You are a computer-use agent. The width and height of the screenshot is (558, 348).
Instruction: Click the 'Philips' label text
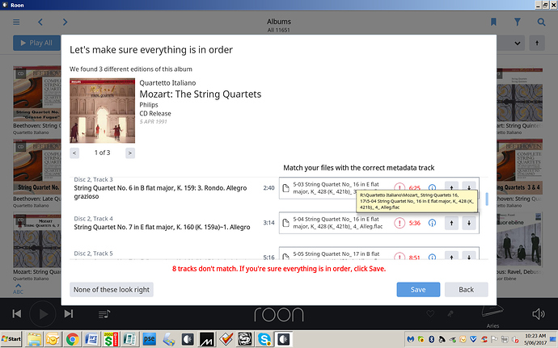(149, 105)
